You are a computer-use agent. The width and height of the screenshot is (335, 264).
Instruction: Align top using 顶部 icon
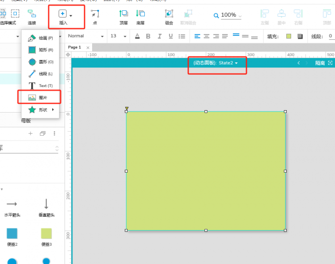point(327,14)
